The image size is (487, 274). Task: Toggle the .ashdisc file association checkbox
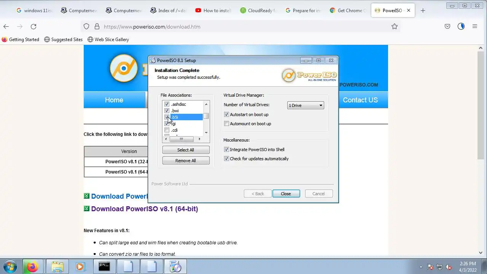point(167,104)
